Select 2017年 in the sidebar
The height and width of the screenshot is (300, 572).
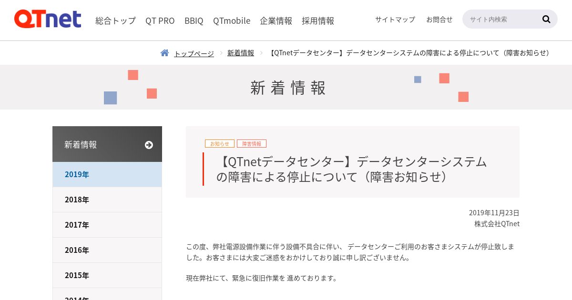pos(107,225)
